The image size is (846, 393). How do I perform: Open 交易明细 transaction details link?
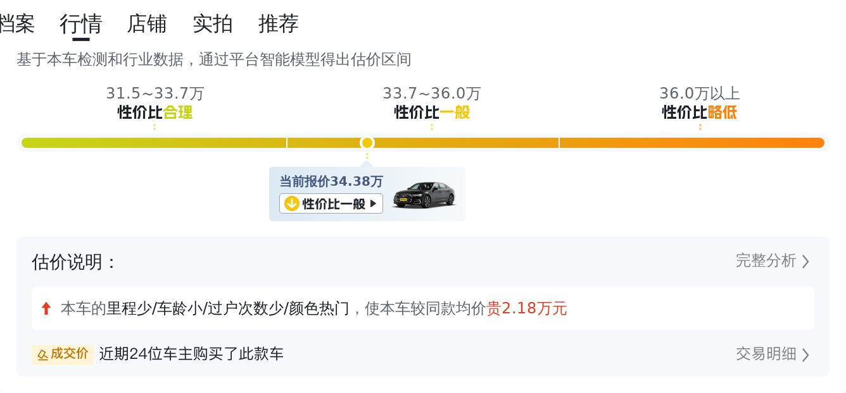pos(766,354)
